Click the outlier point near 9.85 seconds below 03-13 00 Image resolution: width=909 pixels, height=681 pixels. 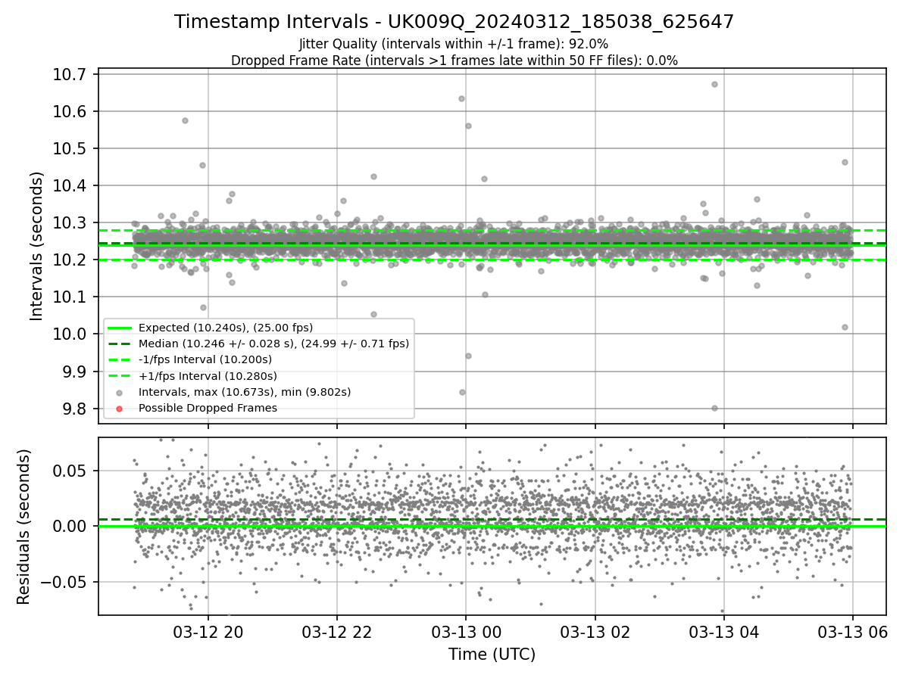pyautogui.click(x=462, y=392)
